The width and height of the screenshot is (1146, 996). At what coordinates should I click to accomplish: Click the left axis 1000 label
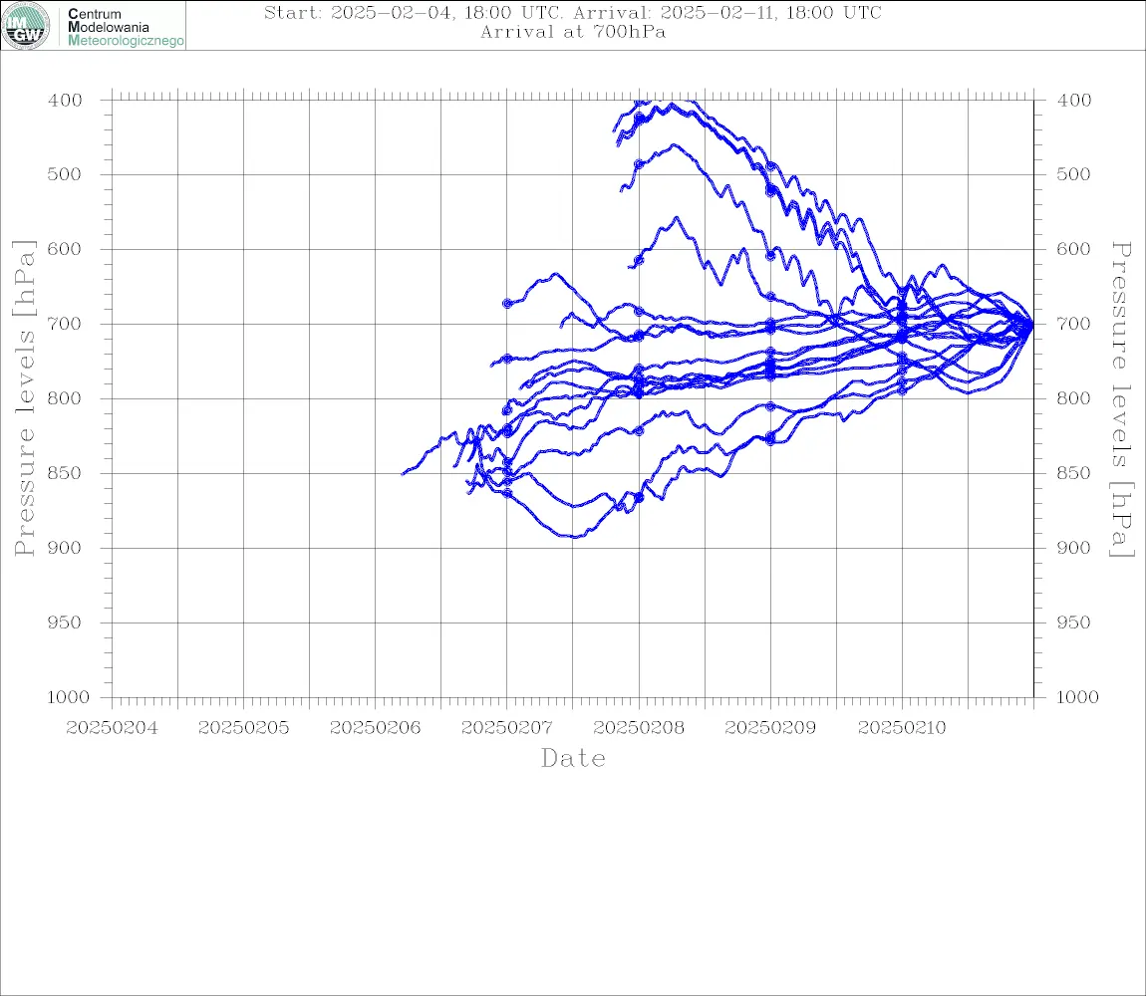coord(68,697)
